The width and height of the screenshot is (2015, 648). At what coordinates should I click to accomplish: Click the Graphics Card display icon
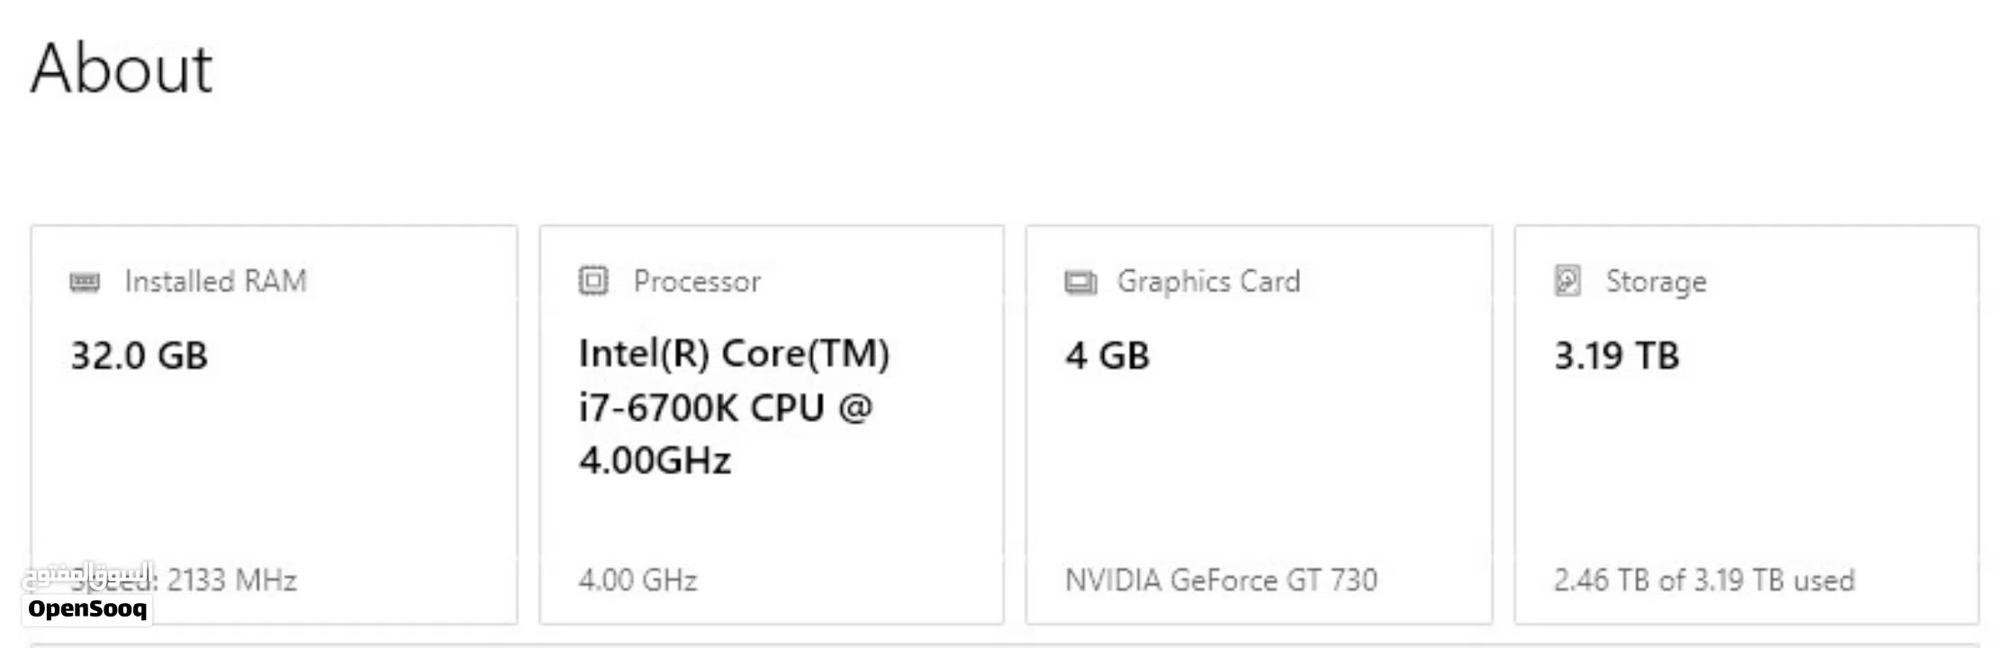(x=1080, y=280)
